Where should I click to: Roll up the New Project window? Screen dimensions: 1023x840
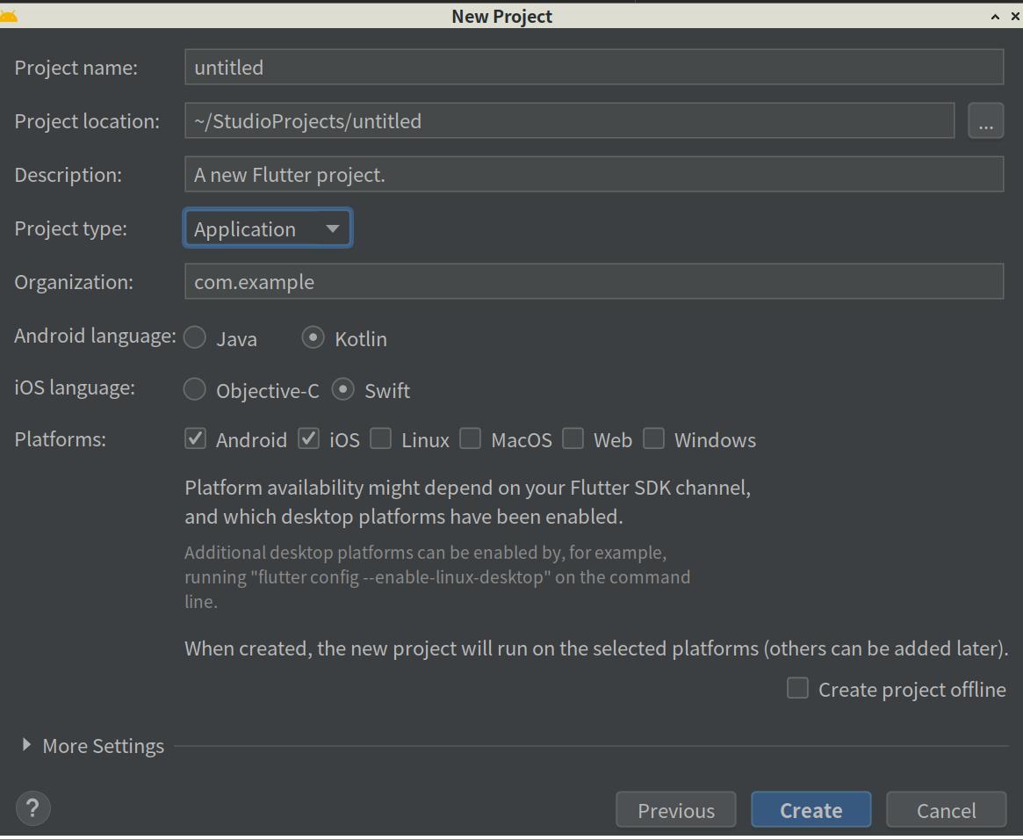tap(994, 16)
